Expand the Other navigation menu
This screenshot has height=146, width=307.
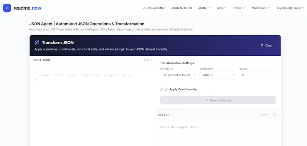tap(239, 8)
